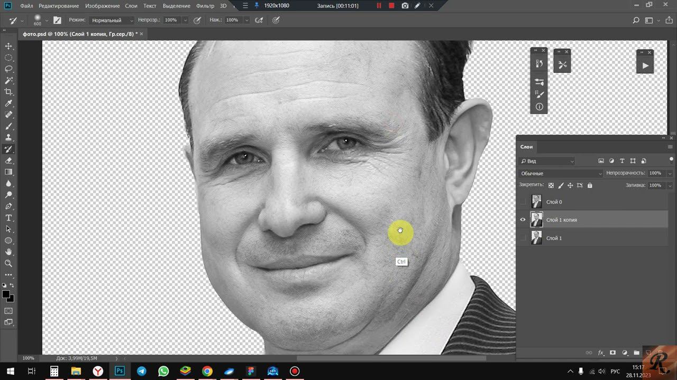
Task: Toggle lock all for the layer
Action: [x=590, y=185]
